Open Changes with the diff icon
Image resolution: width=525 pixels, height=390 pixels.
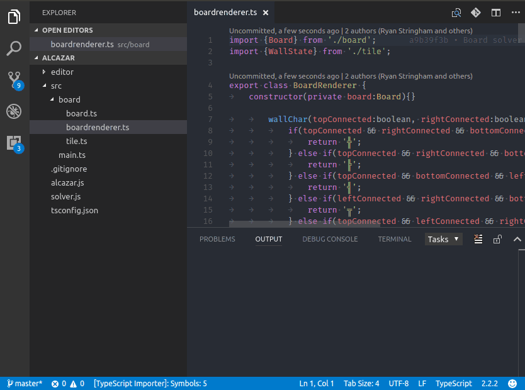(x=476, y=12)
